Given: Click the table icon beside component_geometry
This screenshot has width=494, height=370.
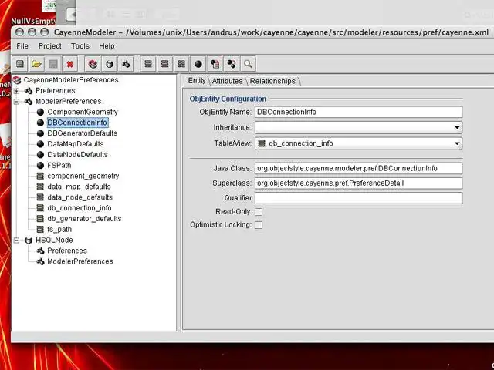Looking at the screenshot, I should coord(40,177).
